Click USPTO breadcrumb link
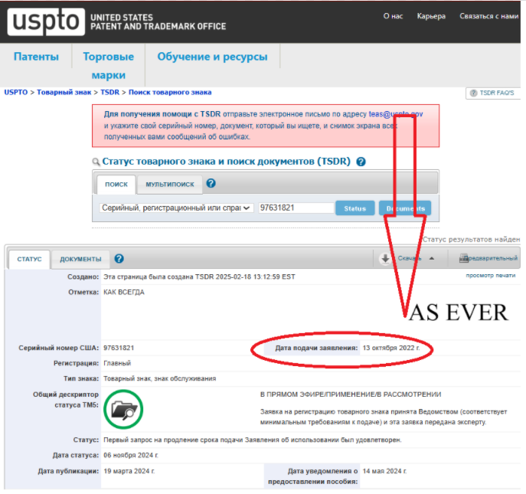The width and height of the screenshot is (526, 494). [x=16, y=92]
